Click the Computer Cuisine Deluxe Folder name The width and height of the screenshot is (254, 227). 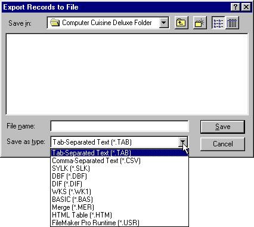(107, 23)
